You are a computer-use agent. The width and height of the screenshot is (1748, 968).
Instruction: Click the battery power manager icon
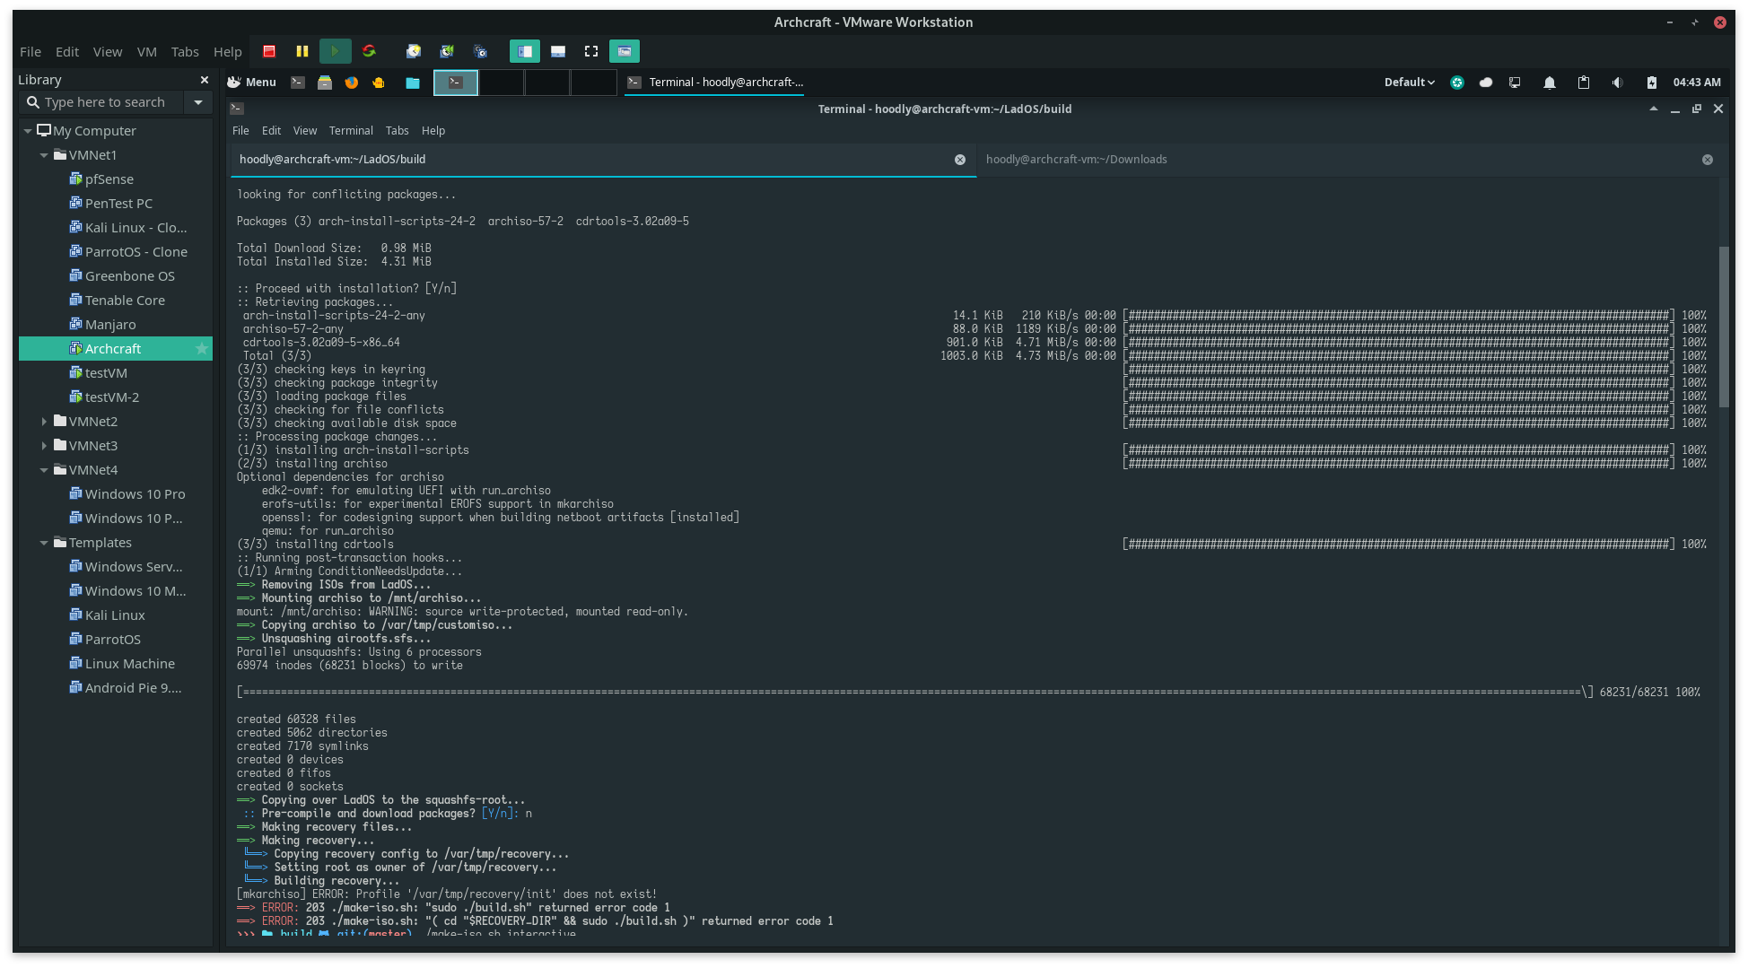(x=1652, y=83)
